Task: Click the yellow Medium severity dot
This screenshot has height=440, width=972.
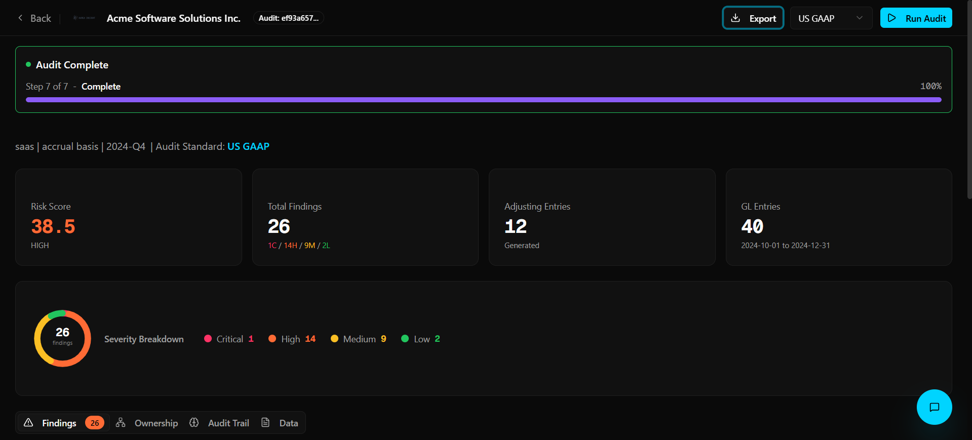Action: point(334,339)
